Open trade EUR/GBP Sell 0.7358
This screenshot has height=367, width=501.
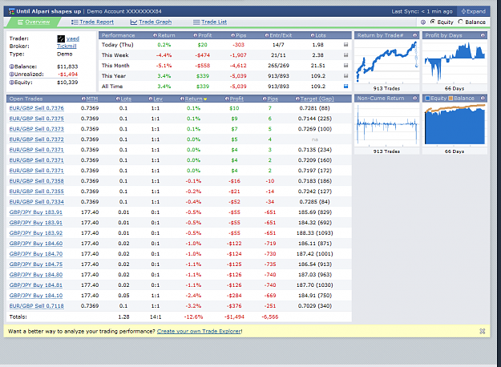(x=36, y=181)
